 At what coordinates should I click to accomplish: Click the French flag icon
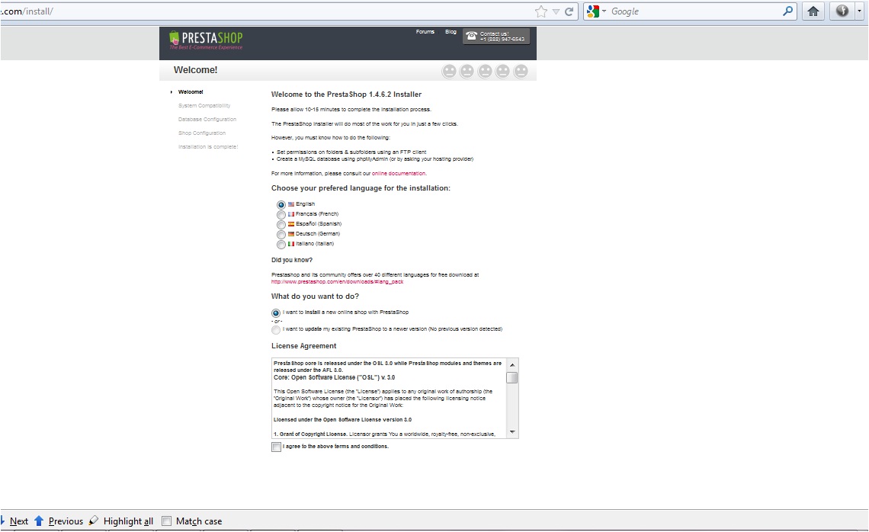[x=291, y=214]
